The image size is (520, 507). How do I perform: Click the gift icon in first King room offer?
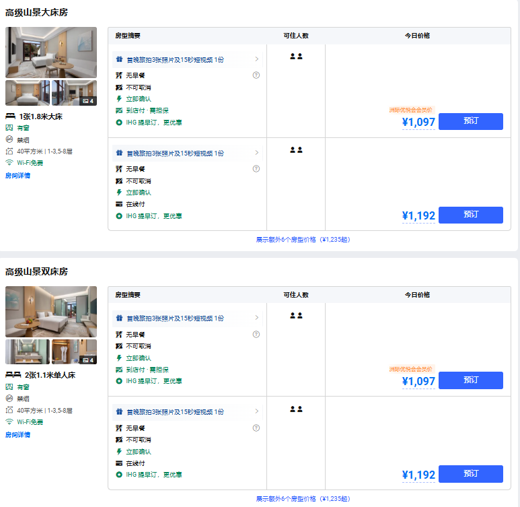[119, 59]
